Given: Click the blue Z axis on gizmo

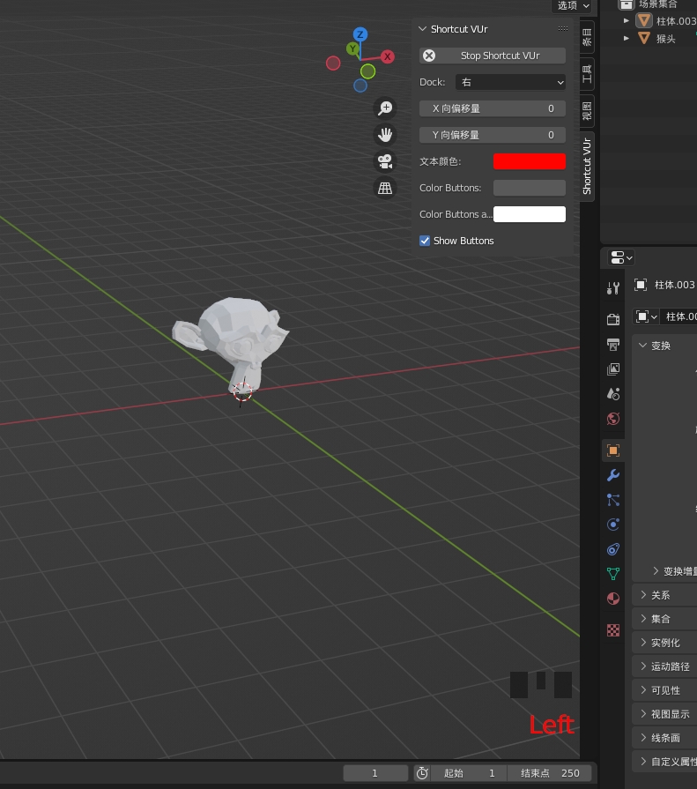Looking at the screenshot, I should pyautogui.click(x=360, y=34).
